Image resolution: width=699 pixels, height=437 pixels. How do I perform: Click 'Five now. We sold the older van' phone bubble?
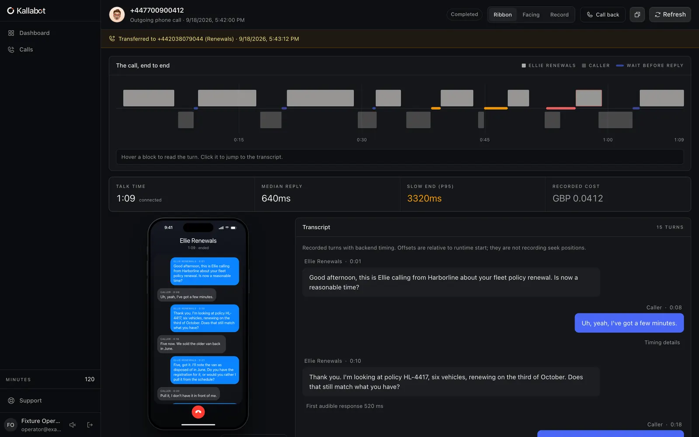[x=191, y=344]
